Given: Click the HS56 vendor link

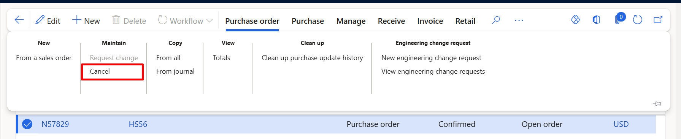Looking at the screenshot, I should (x=138, y=124).
